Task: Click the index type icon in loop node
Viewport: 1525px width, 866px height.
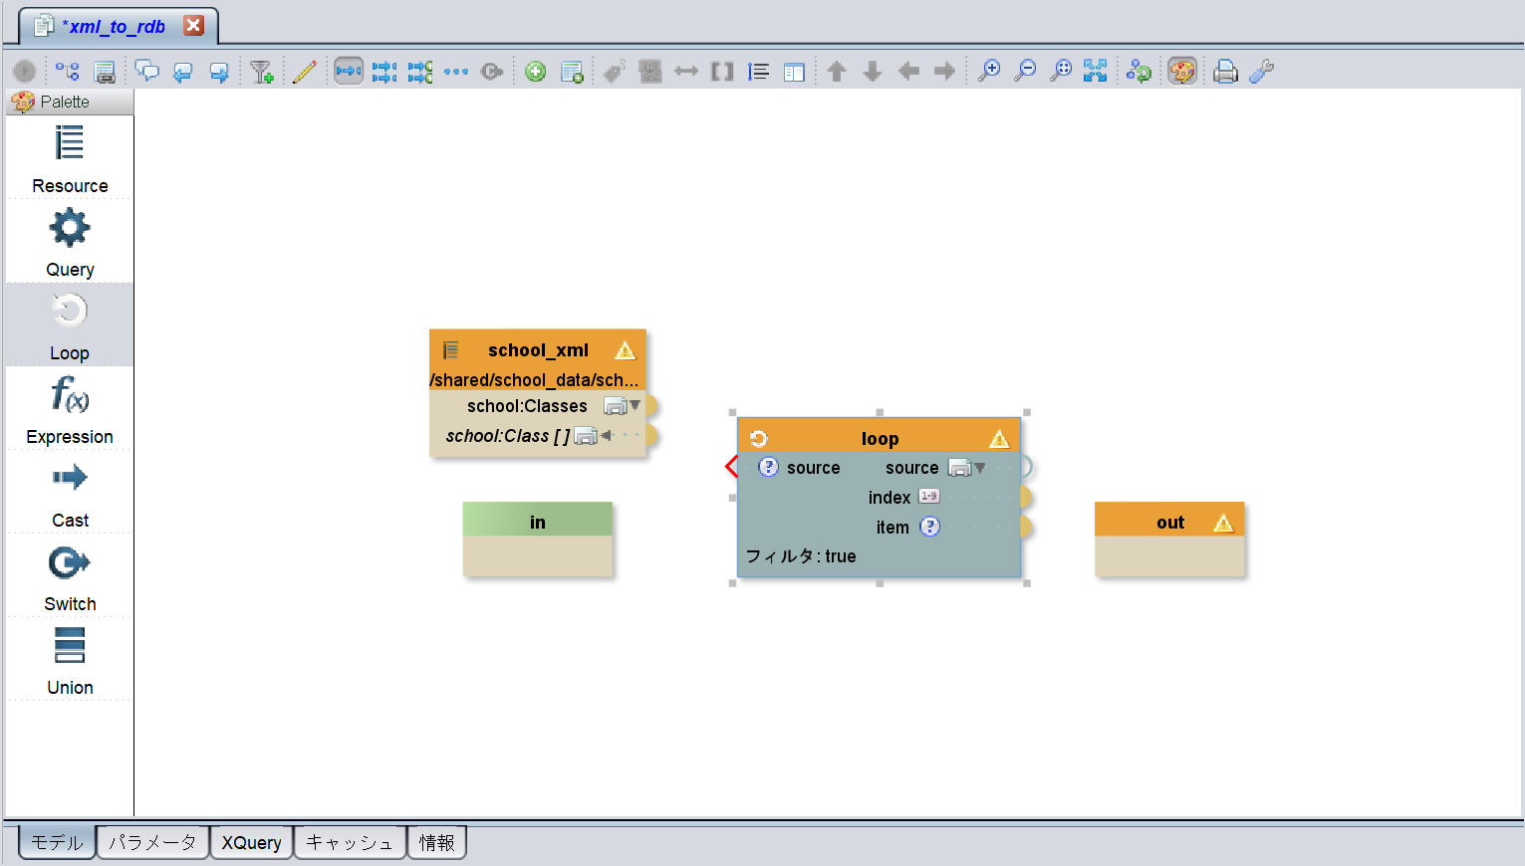Action: [929, 496]
